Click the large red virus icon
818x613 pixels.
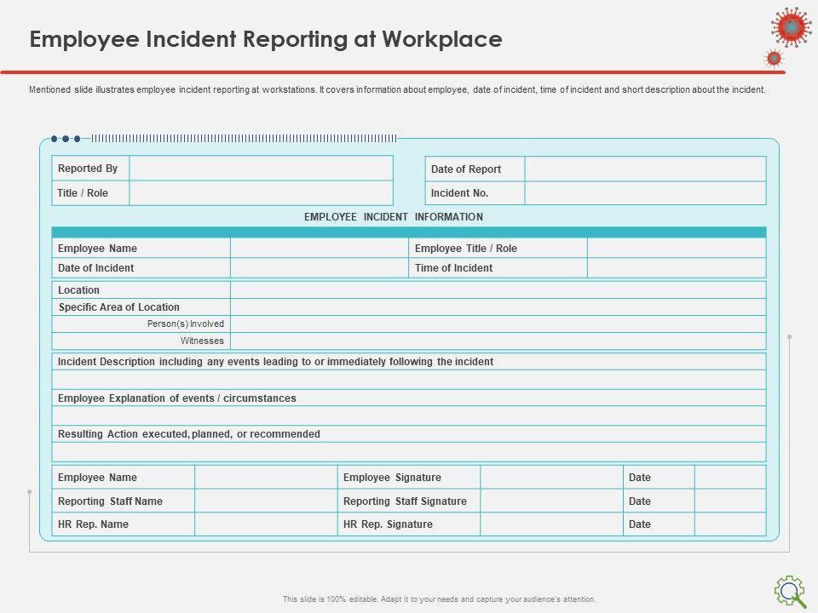(x=791, y=27)
